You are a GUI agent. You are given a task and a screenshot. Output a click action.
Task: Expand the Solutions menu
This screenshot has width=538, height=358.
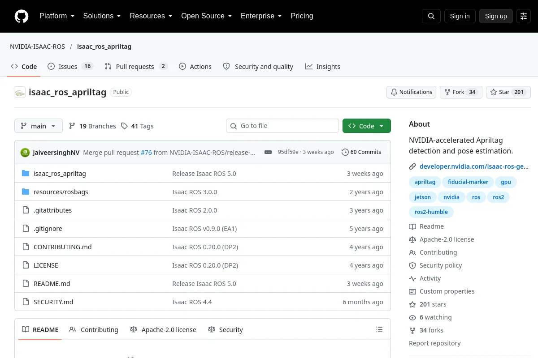102,16
